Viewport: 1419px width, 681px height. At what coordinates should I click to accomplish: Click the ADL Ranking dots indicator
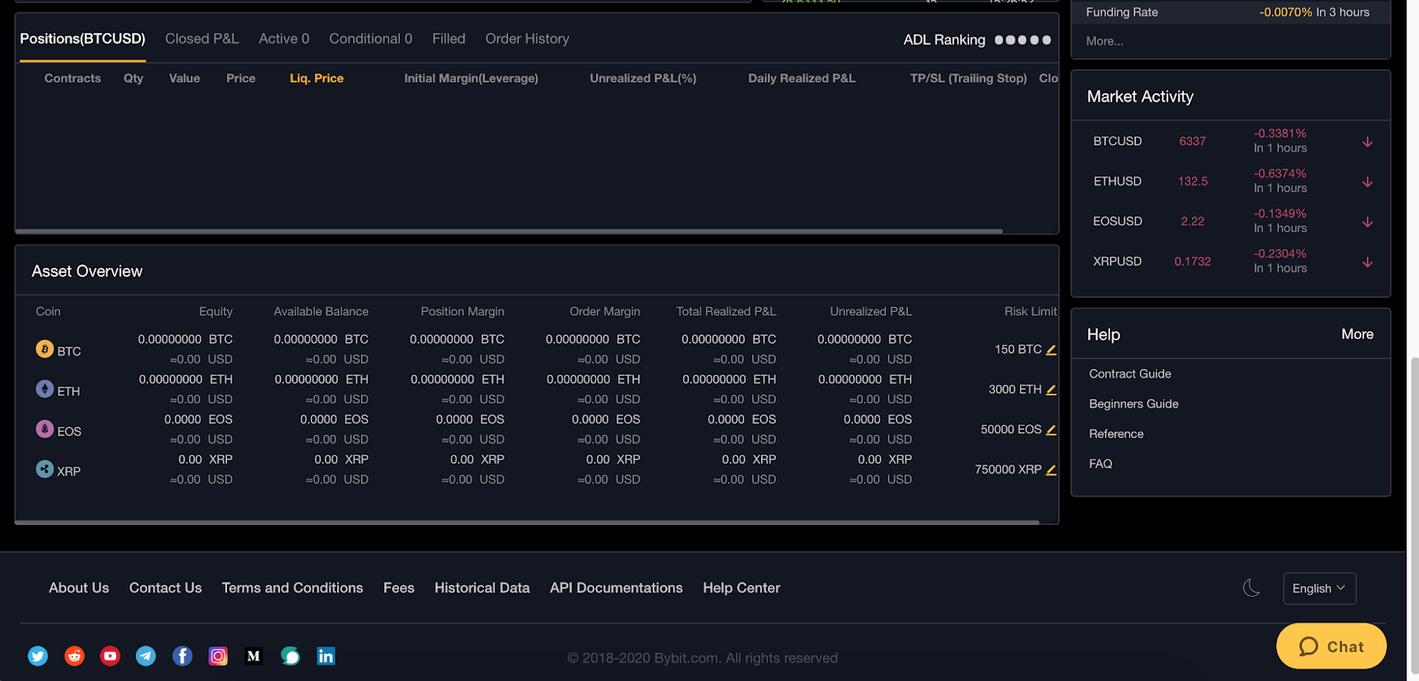pyautogui.click(x=1023, y=40)
